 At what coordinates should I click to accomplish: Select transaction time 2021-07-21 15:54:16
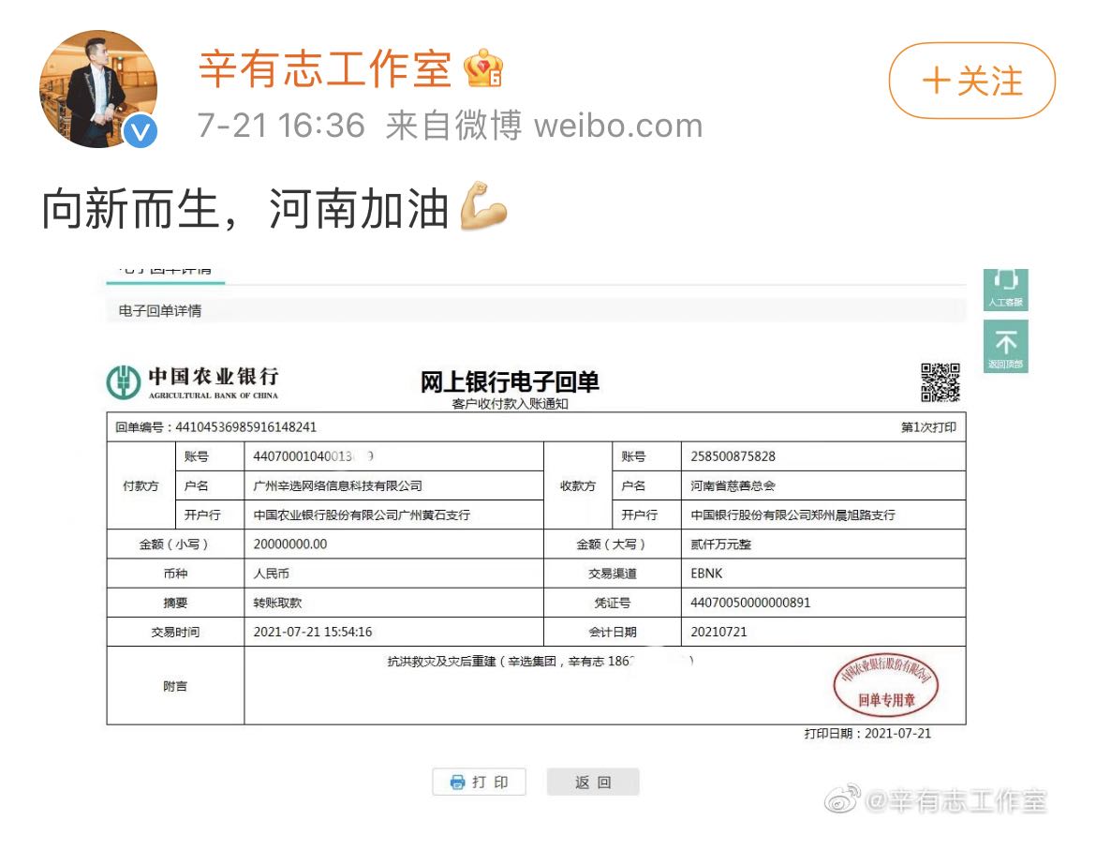tap(313, 633)
